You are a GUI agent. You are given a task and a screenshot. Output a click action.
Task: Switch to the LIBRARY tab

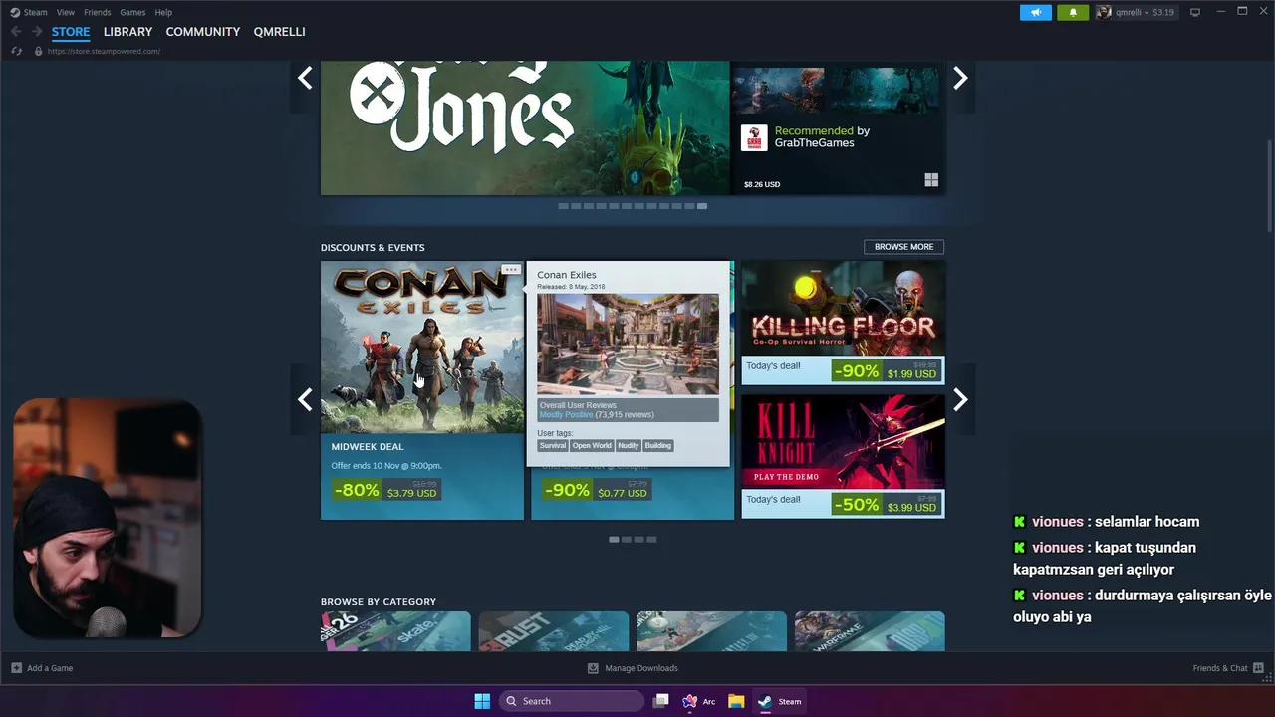pos(127,32)
